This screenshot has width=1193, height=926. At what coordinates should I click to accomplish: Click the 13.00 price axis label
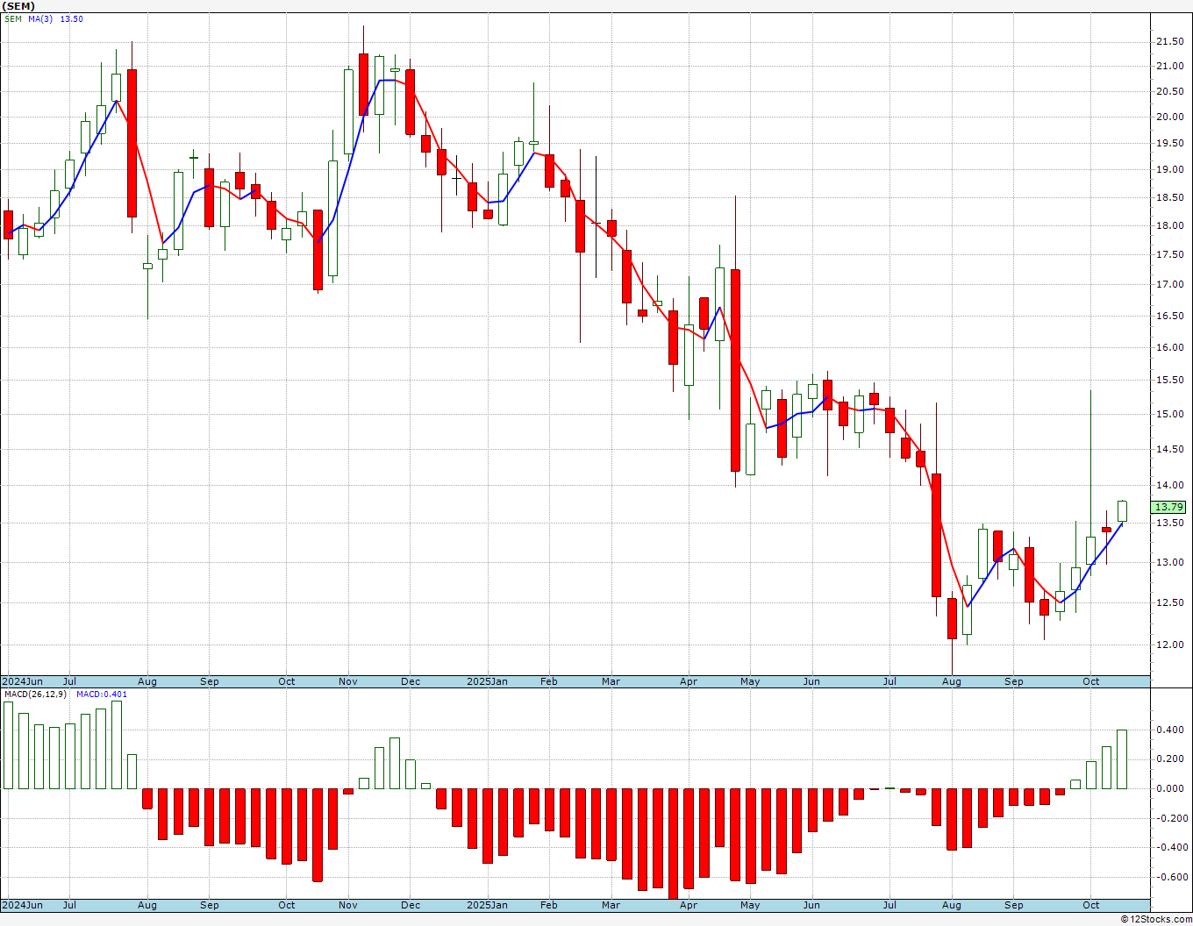[1168, 563]
